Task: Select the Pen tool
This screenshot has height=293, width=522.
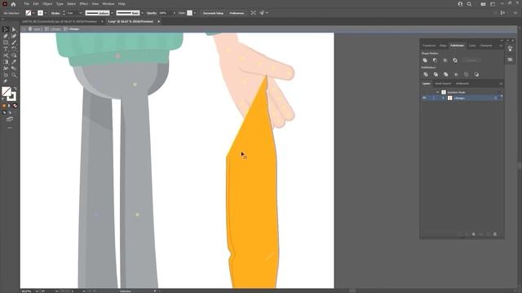Action: (6, 36)
